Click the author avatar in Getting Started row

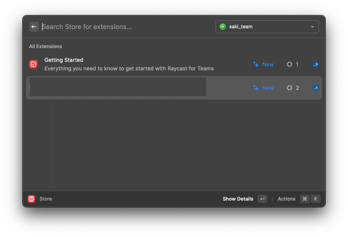[316, 64]
